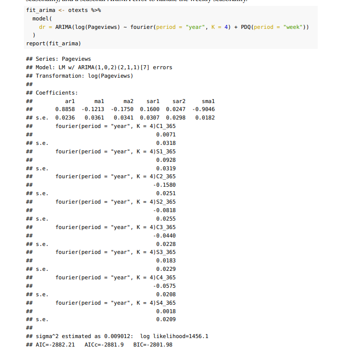Click the 'sma1' column header
Screen dimensions: 341x352
click(208, 102)
